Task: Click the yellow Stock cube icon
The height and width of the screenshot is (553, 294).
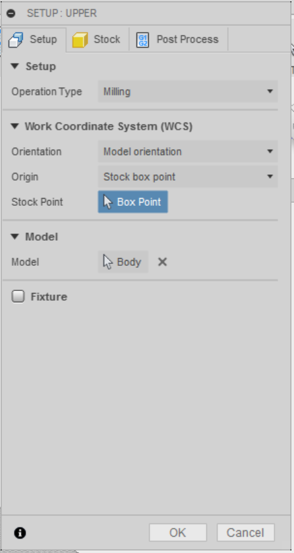Action: pos(80,39)
